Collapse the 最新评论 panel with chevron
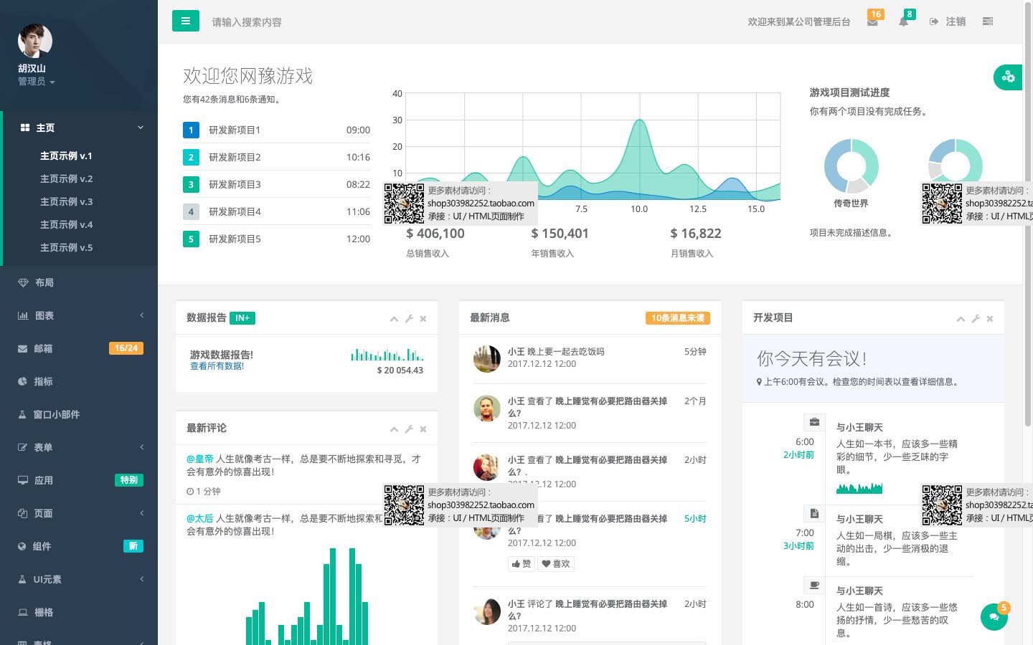The image size is (1033, 645). pos(394,429)
